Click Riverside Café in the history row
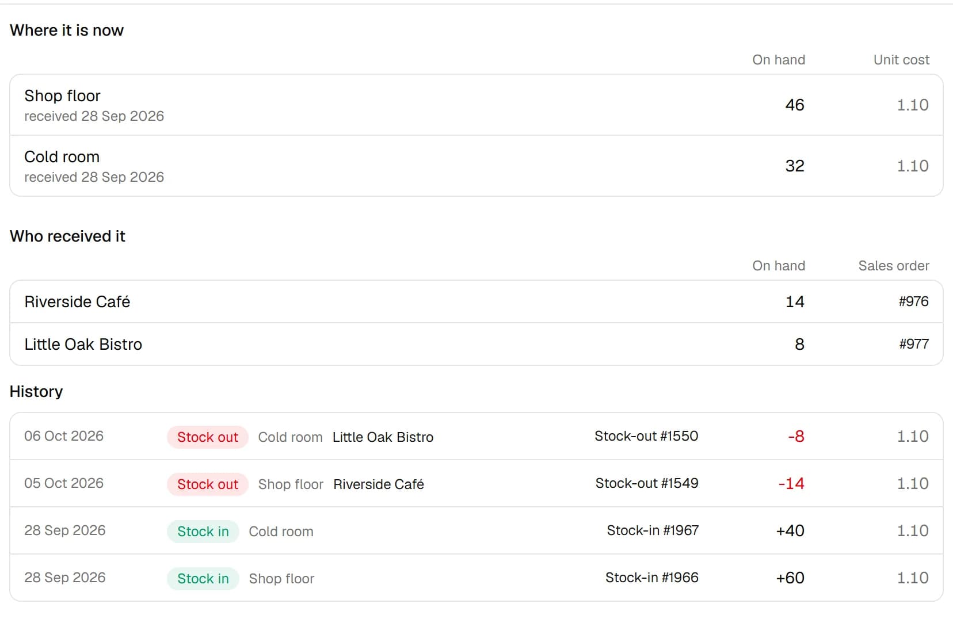The image size is (953, 619). (379, 484)
